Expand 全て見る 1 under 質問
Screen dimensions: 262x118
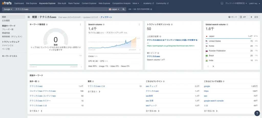coord(94,92)
